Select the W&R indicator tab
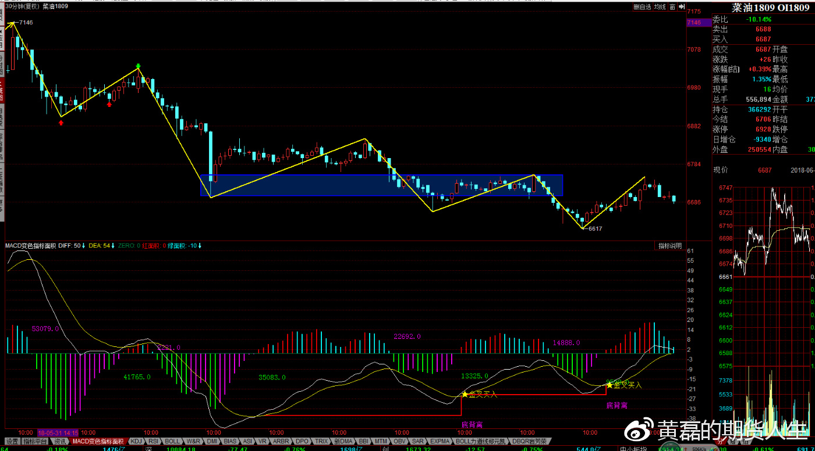Screen dimensions: 815x451 pyautogui.click(x=193, y=441)
